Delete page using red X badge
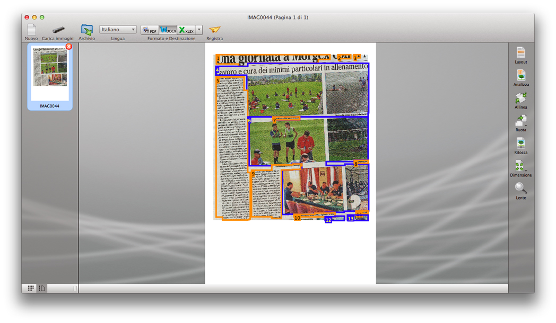Screen dimensions: 556x323 click(x=69, y=47)
